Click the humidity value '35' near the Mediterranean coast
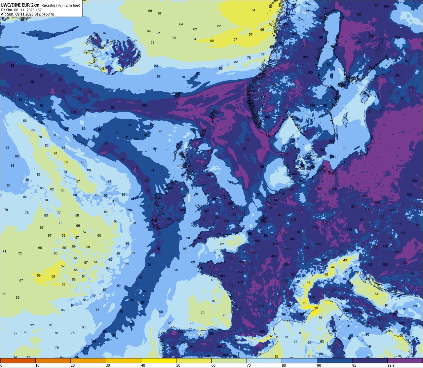The image size is (423, 368). click(x=316, y=308)
